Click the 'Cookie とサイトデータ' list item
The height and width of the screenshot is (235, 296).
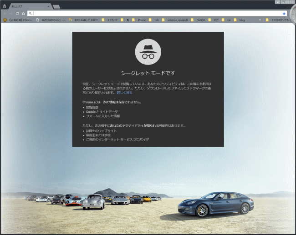pos(102,112)
